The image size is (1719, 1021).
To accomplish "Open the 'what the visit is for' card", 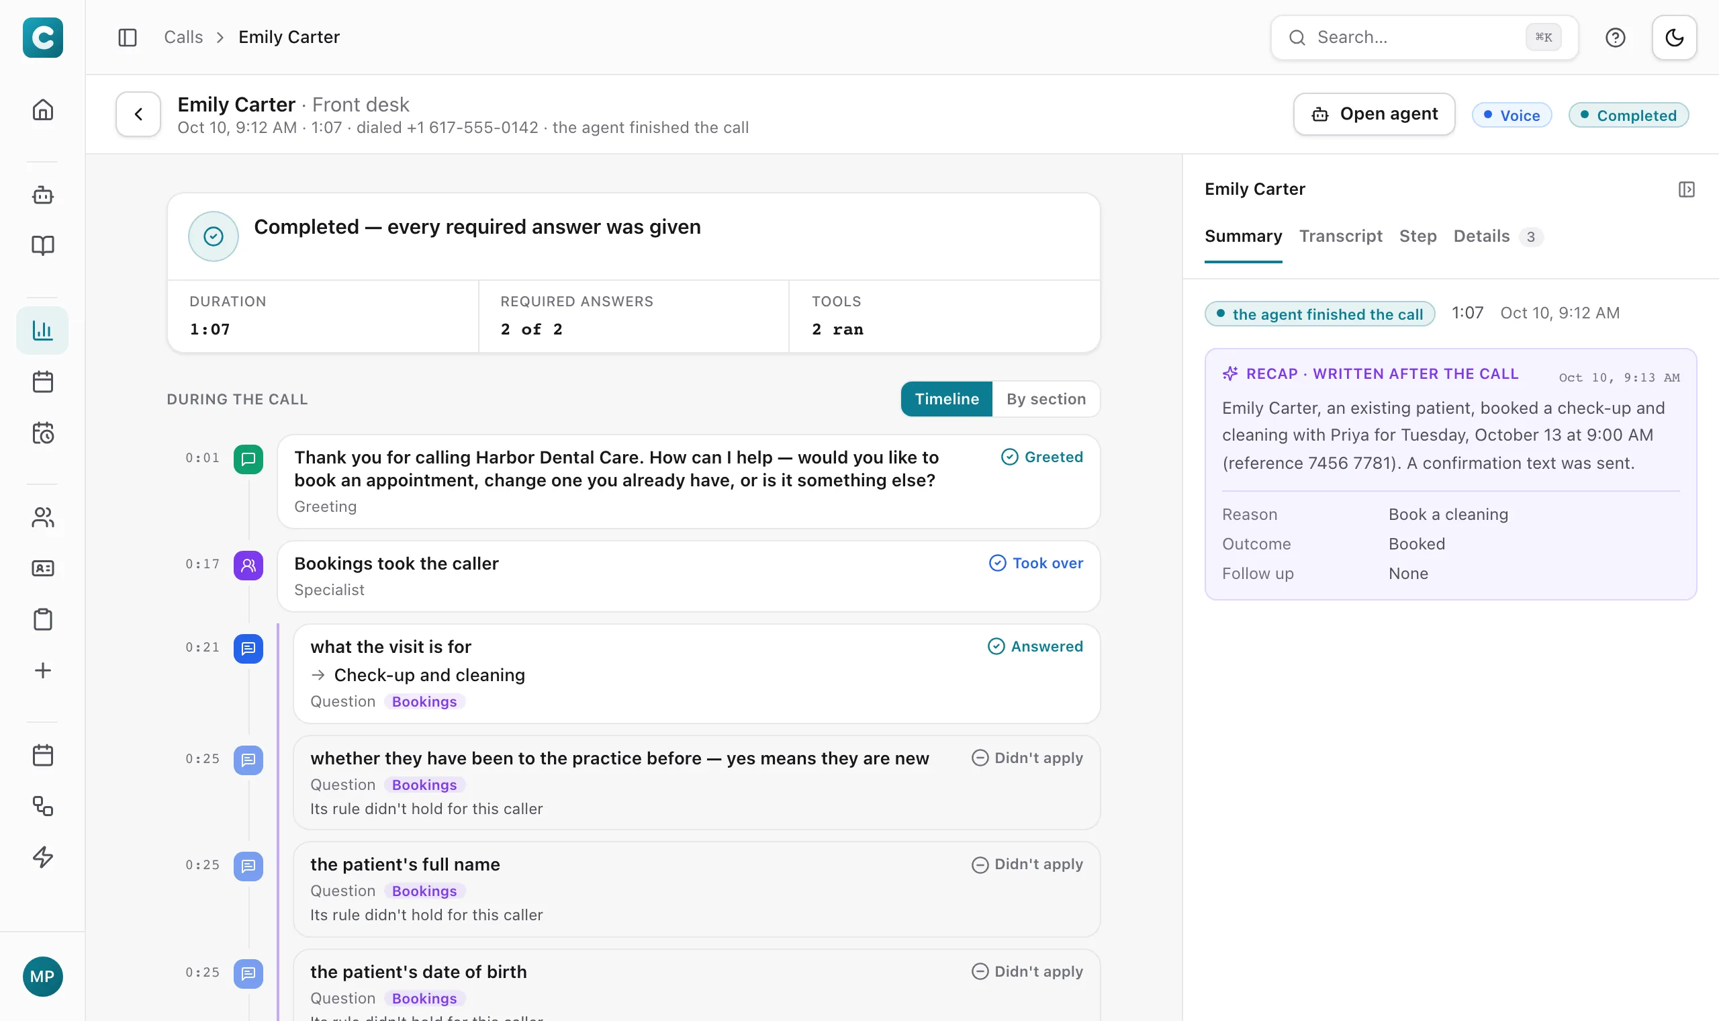I will click(696, 674).
